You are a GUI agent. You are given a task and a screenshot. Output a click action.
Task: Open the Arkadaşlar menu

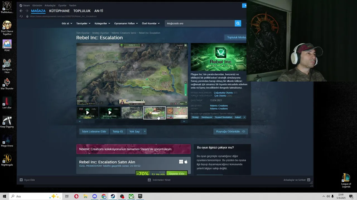[x=50, y=5]
